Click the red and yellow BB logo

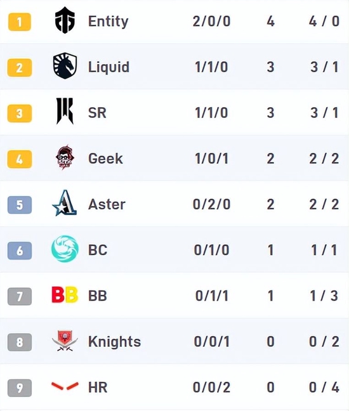click(65, 295)
